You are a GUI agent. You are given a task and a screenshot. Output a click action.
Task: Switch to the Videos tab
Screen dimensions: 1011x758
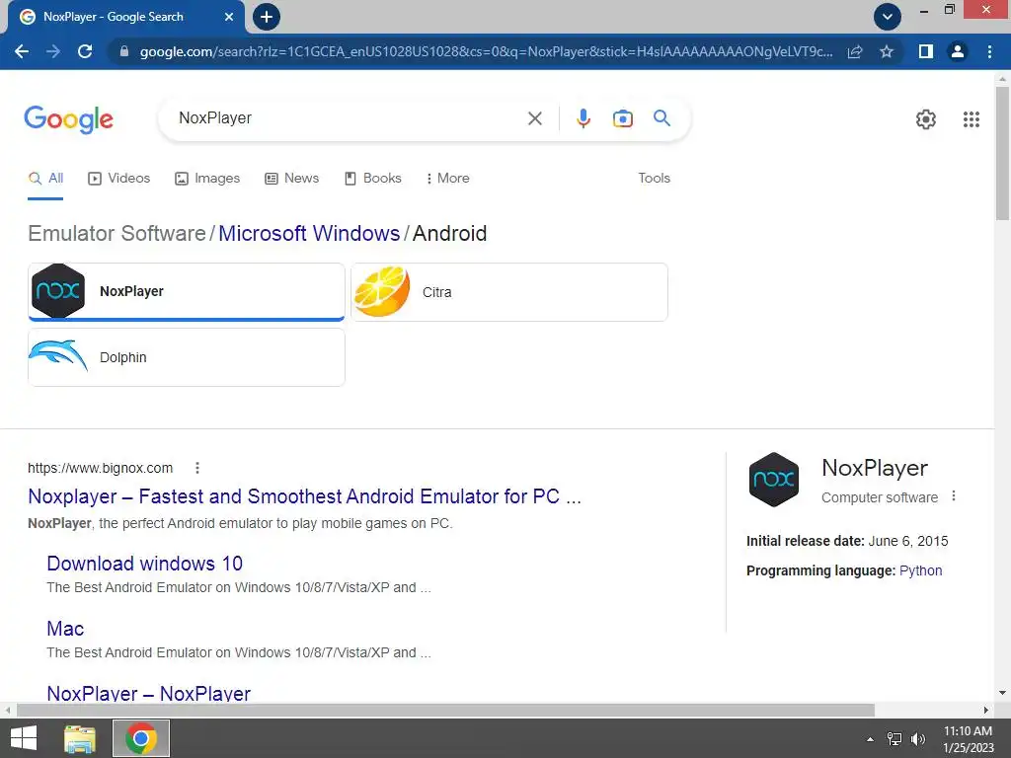[x=119, y=179]
